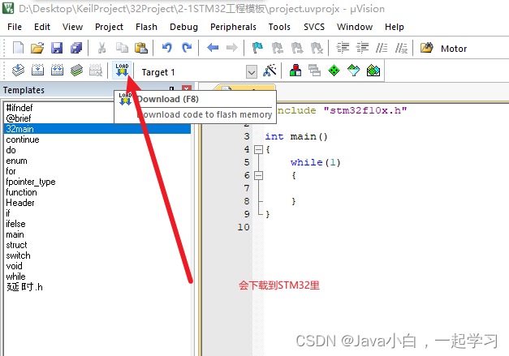Viewport: 509px width, 356px height.
Task: Clear all bookmarks
Action: point(317,48)
